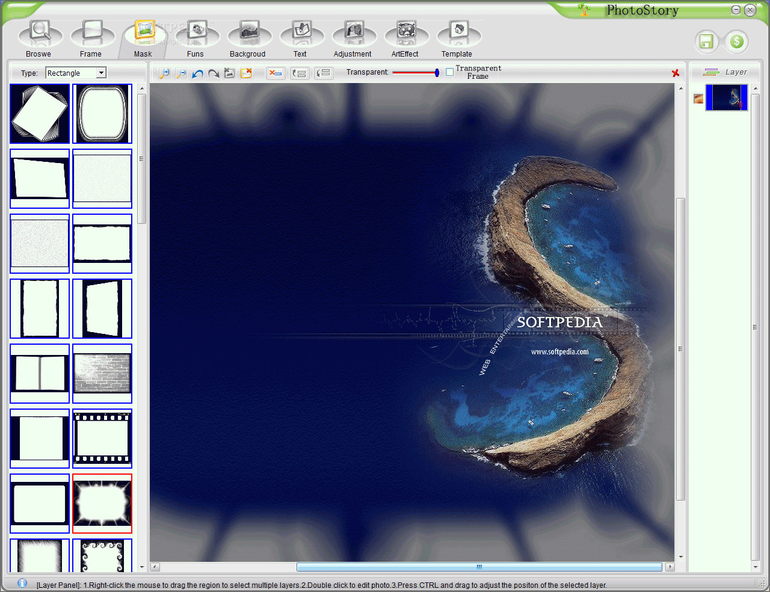Select the brick wall mask
The width and height of the screenshot is (770, 592).
pyautogui.click(x=102, y=374)
